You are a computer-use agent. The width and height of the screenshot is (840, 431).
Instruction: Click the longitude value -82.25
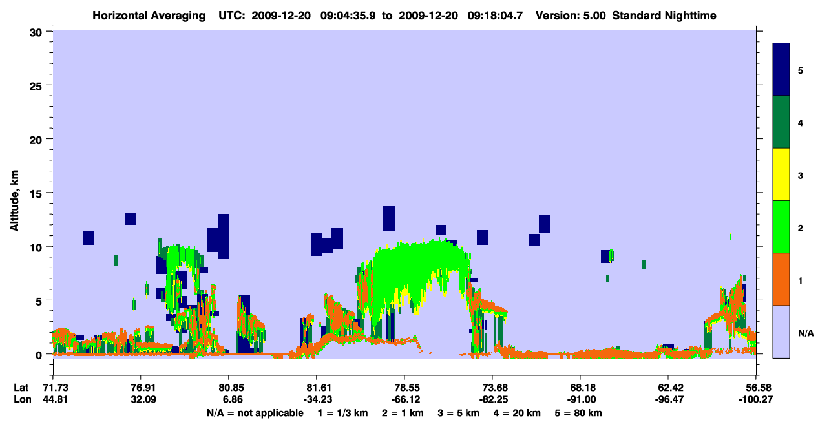[492, 400]
